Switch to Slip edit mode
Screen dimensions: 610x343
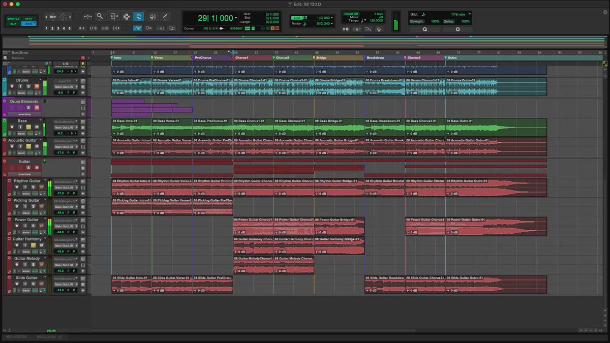point(13,24)
